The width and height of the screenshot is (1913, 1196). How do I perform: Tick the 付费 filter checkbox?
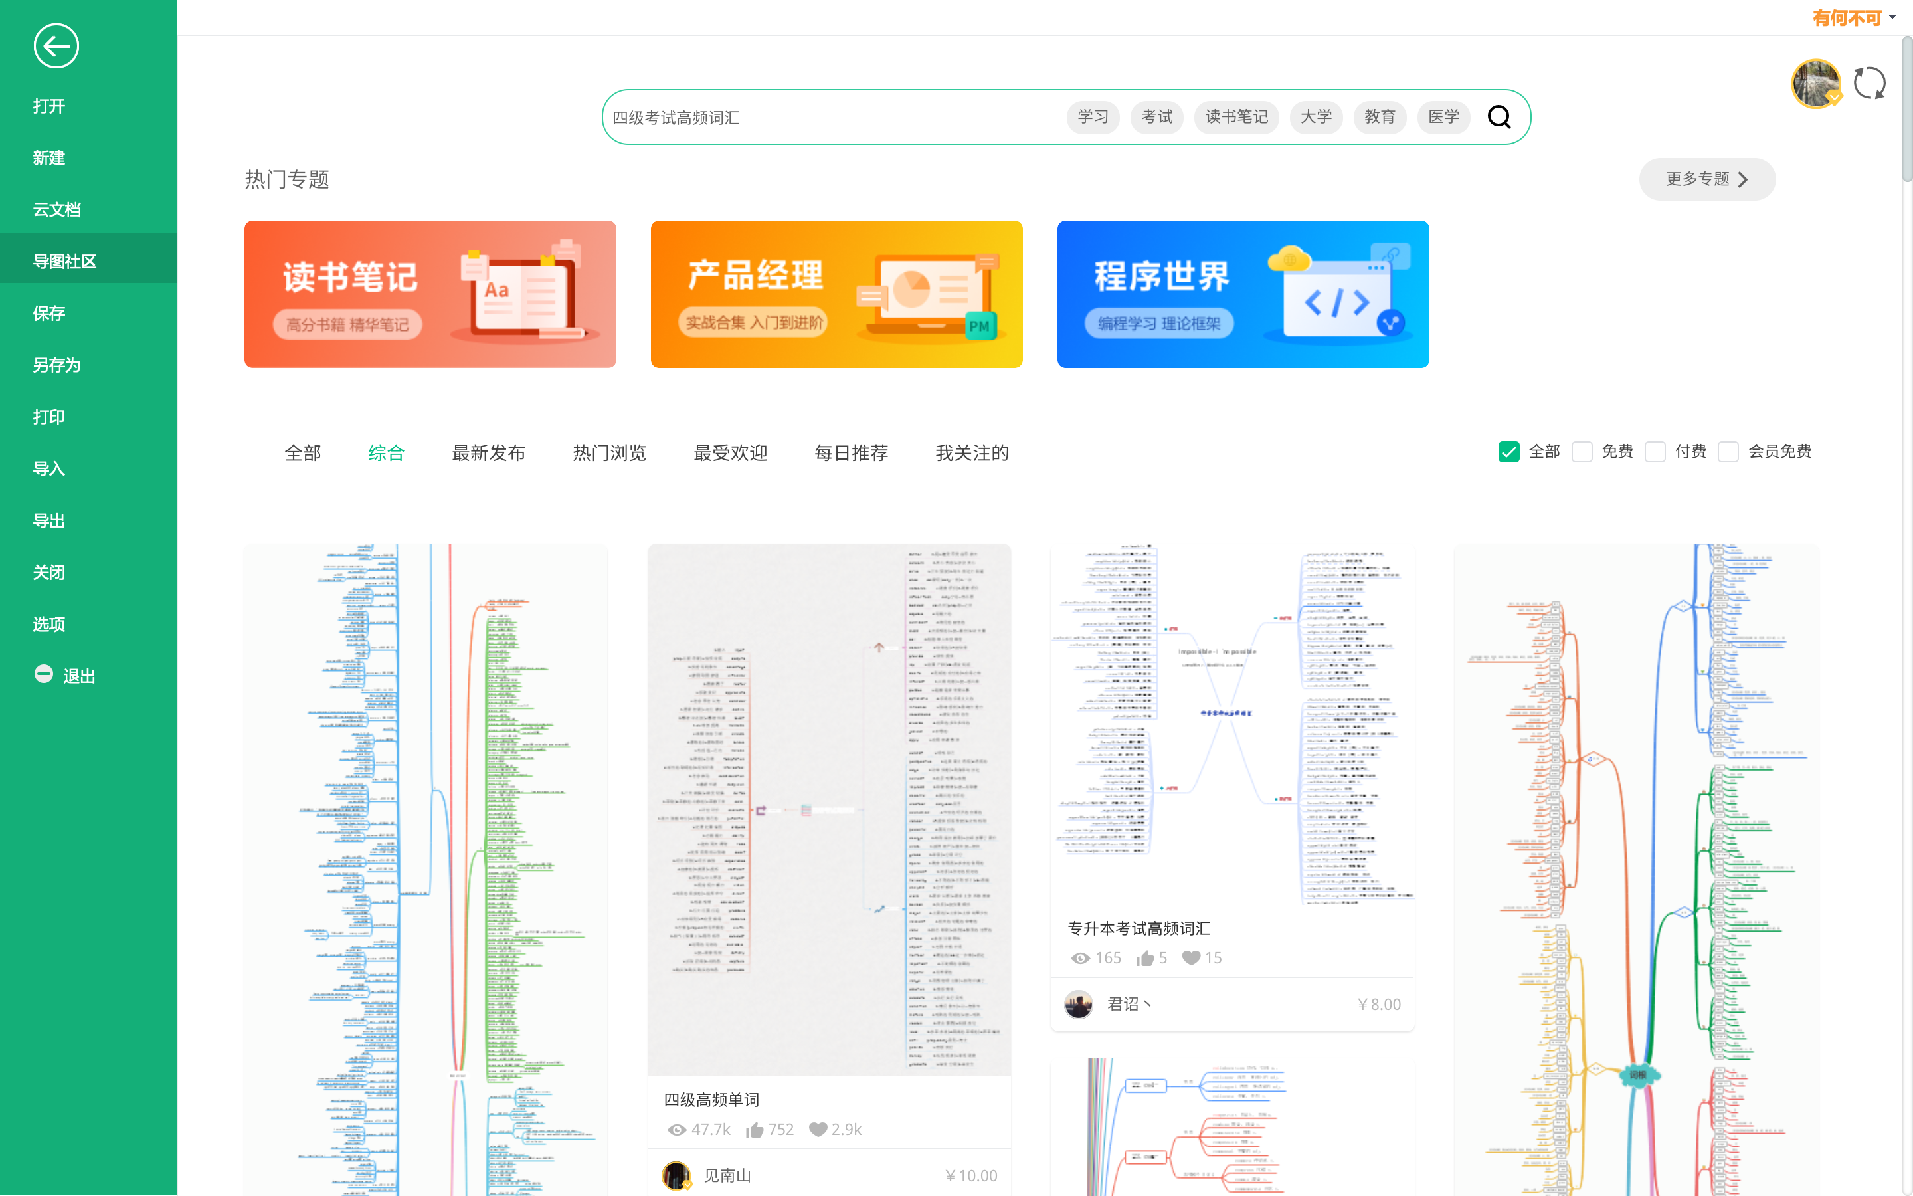(x=1655, y=452)
